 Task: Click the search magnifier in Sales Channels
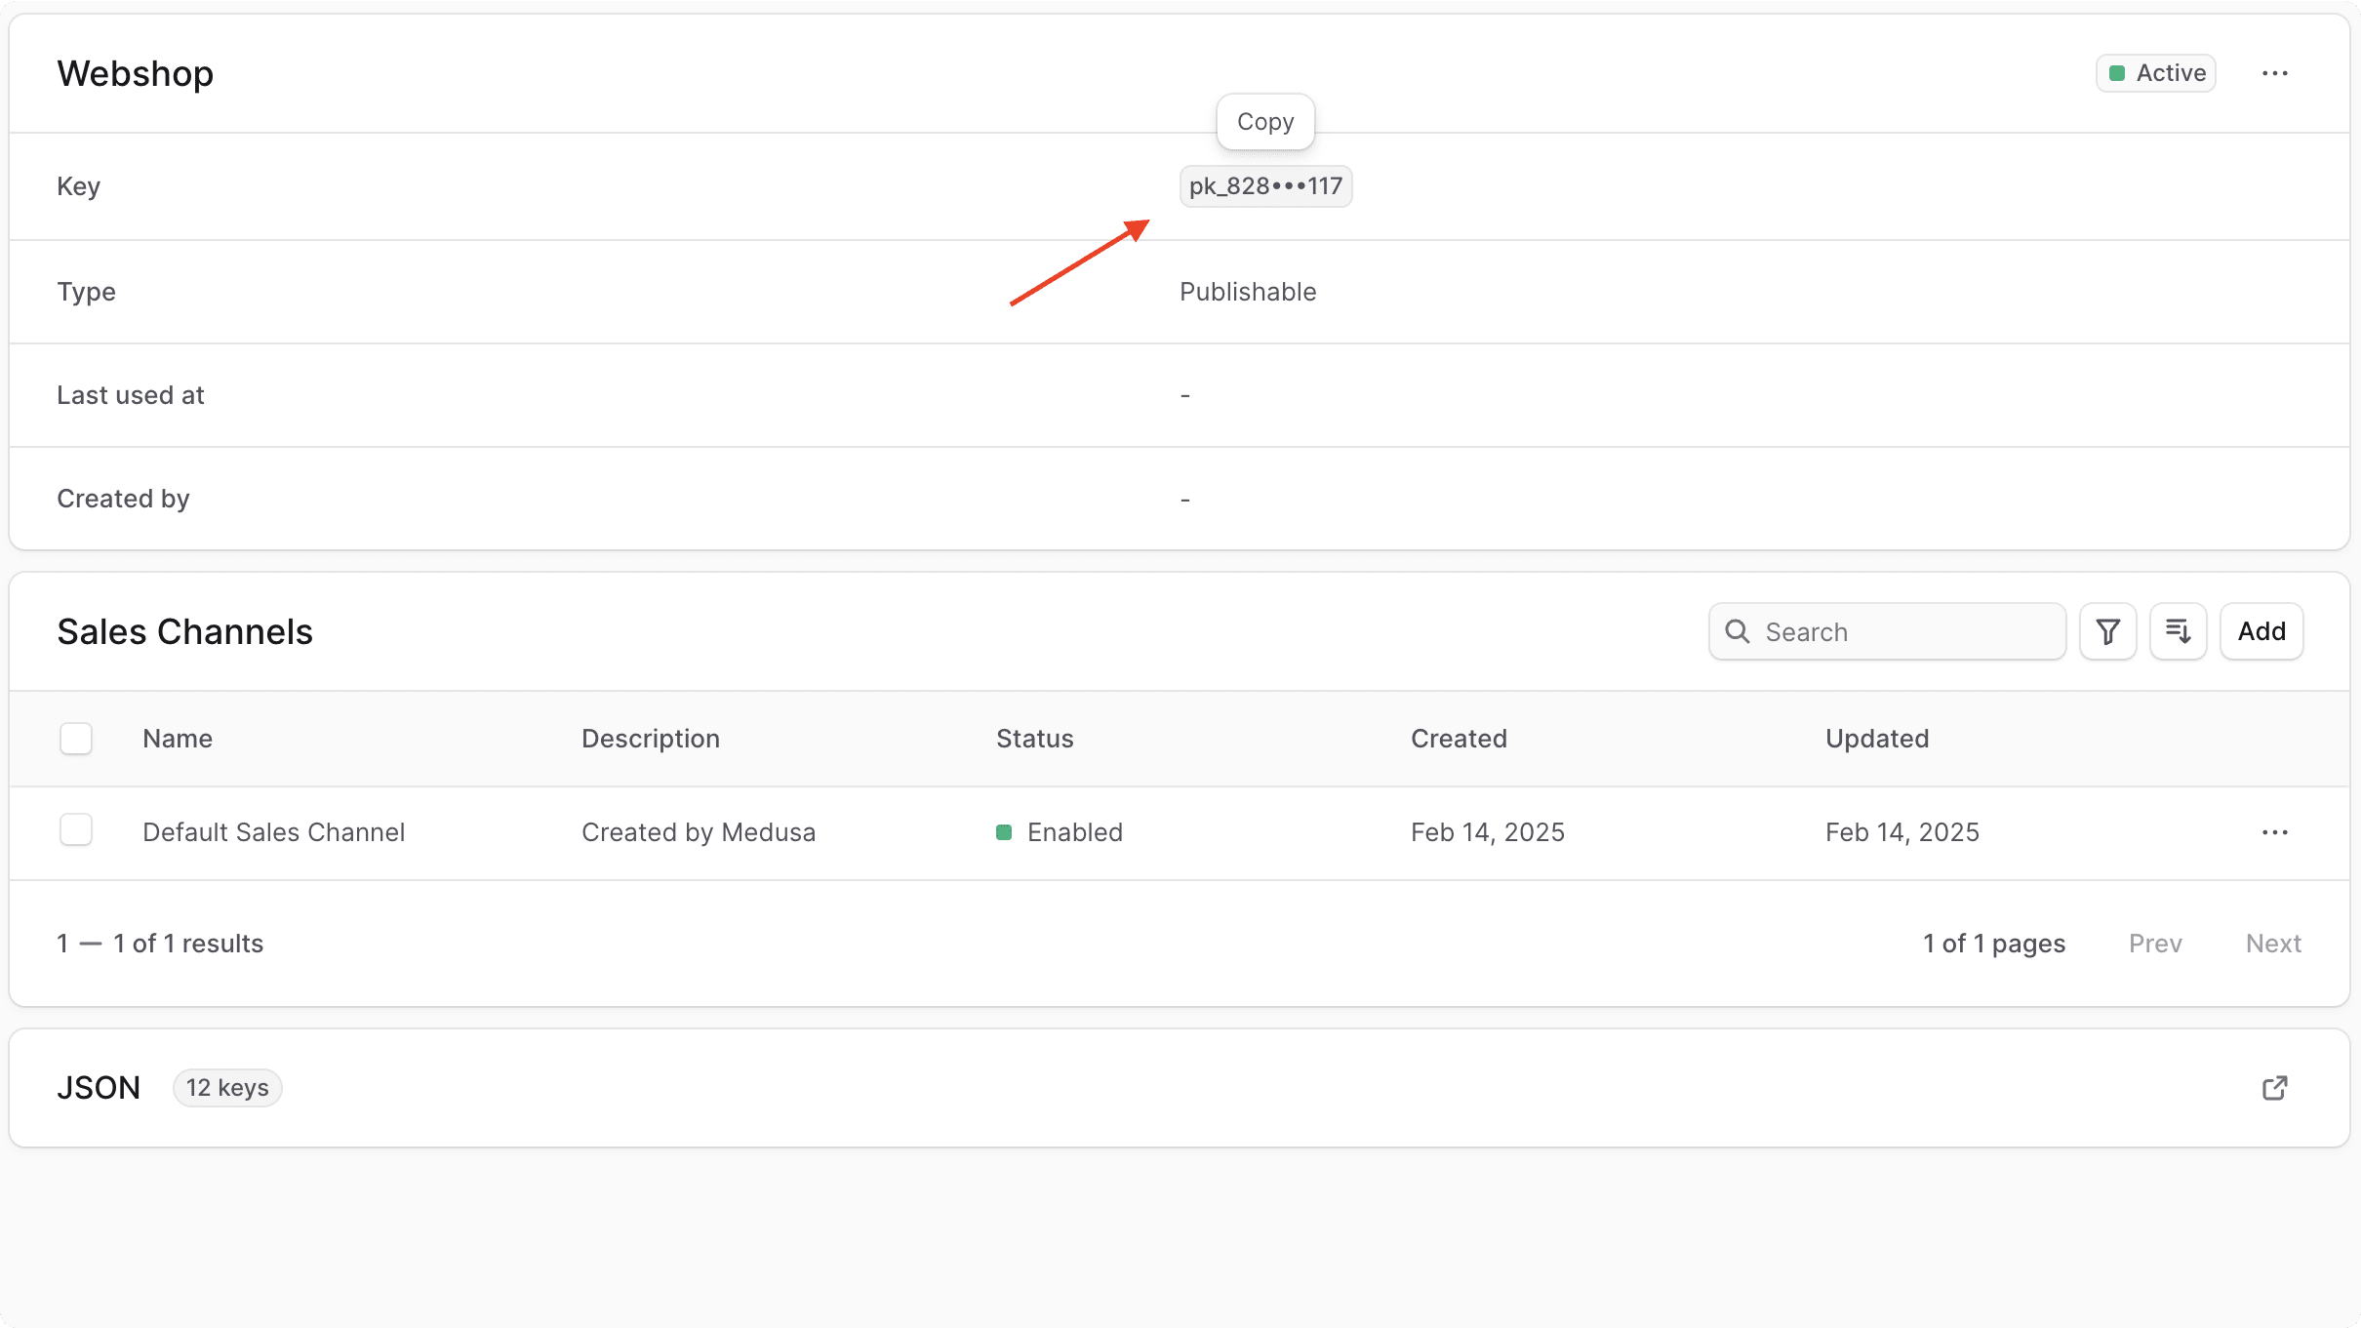click(x=1738, y=631)
